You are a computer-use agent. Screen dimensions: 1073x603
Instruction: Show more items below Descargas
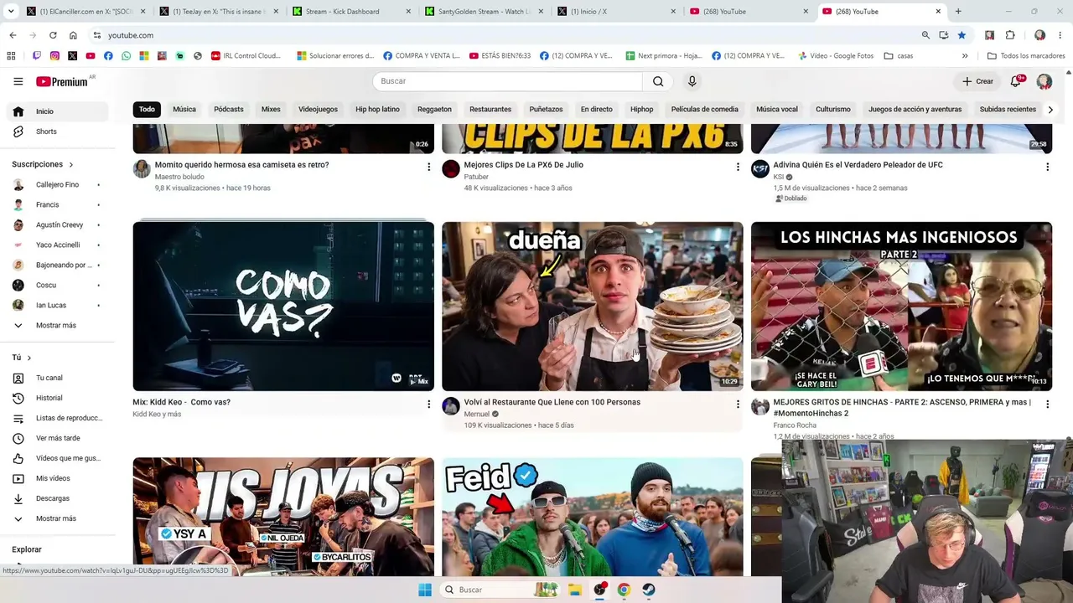(55, 518)
